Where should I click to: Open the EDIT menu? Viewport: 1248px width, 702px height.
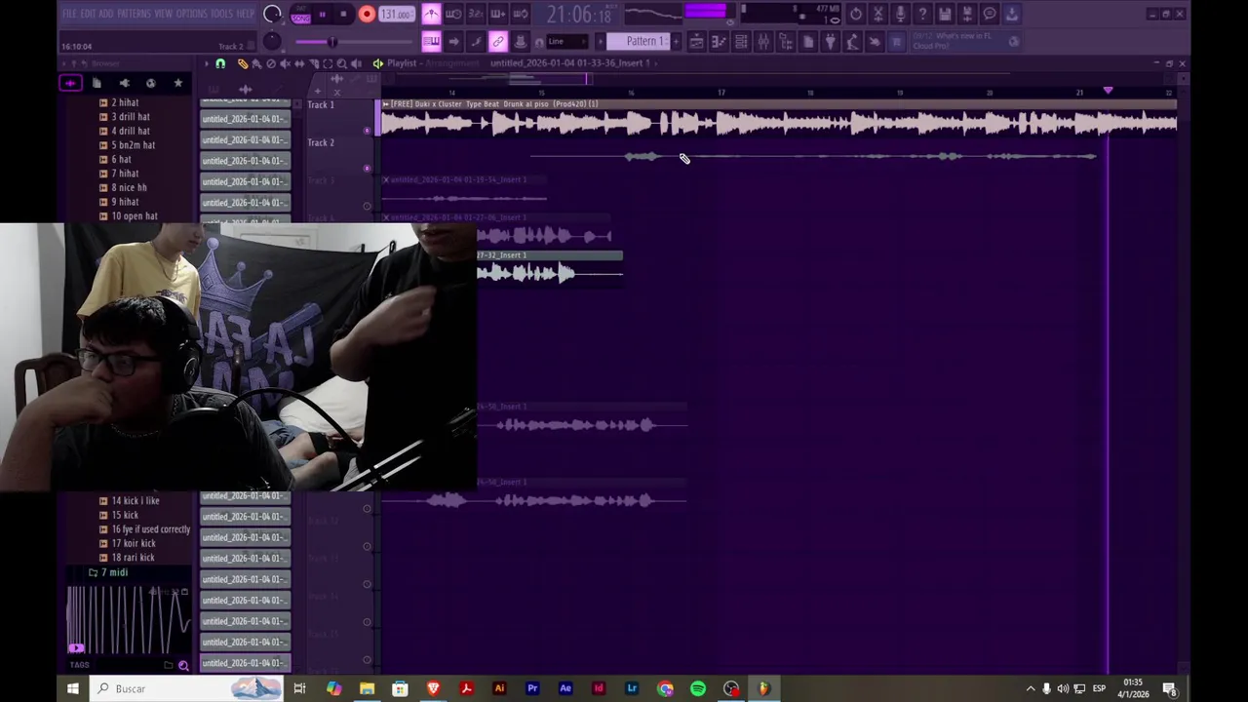point(88,14)
